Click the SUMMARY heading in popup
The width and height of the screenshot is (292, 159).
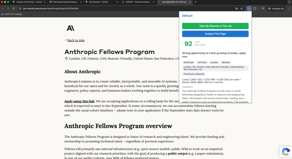point(187,87)
